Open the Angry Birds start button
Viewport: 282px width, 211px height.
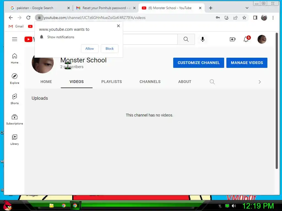7,206
